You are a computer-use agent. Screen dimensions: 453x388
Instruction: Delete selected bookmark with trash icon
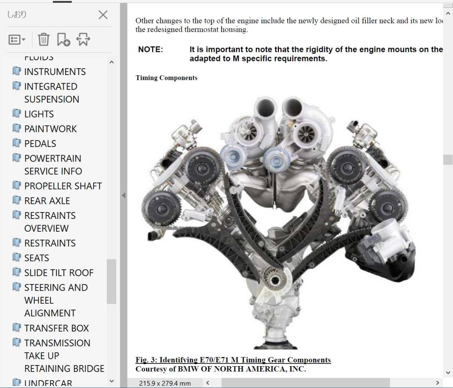click(x=43, y=39)
